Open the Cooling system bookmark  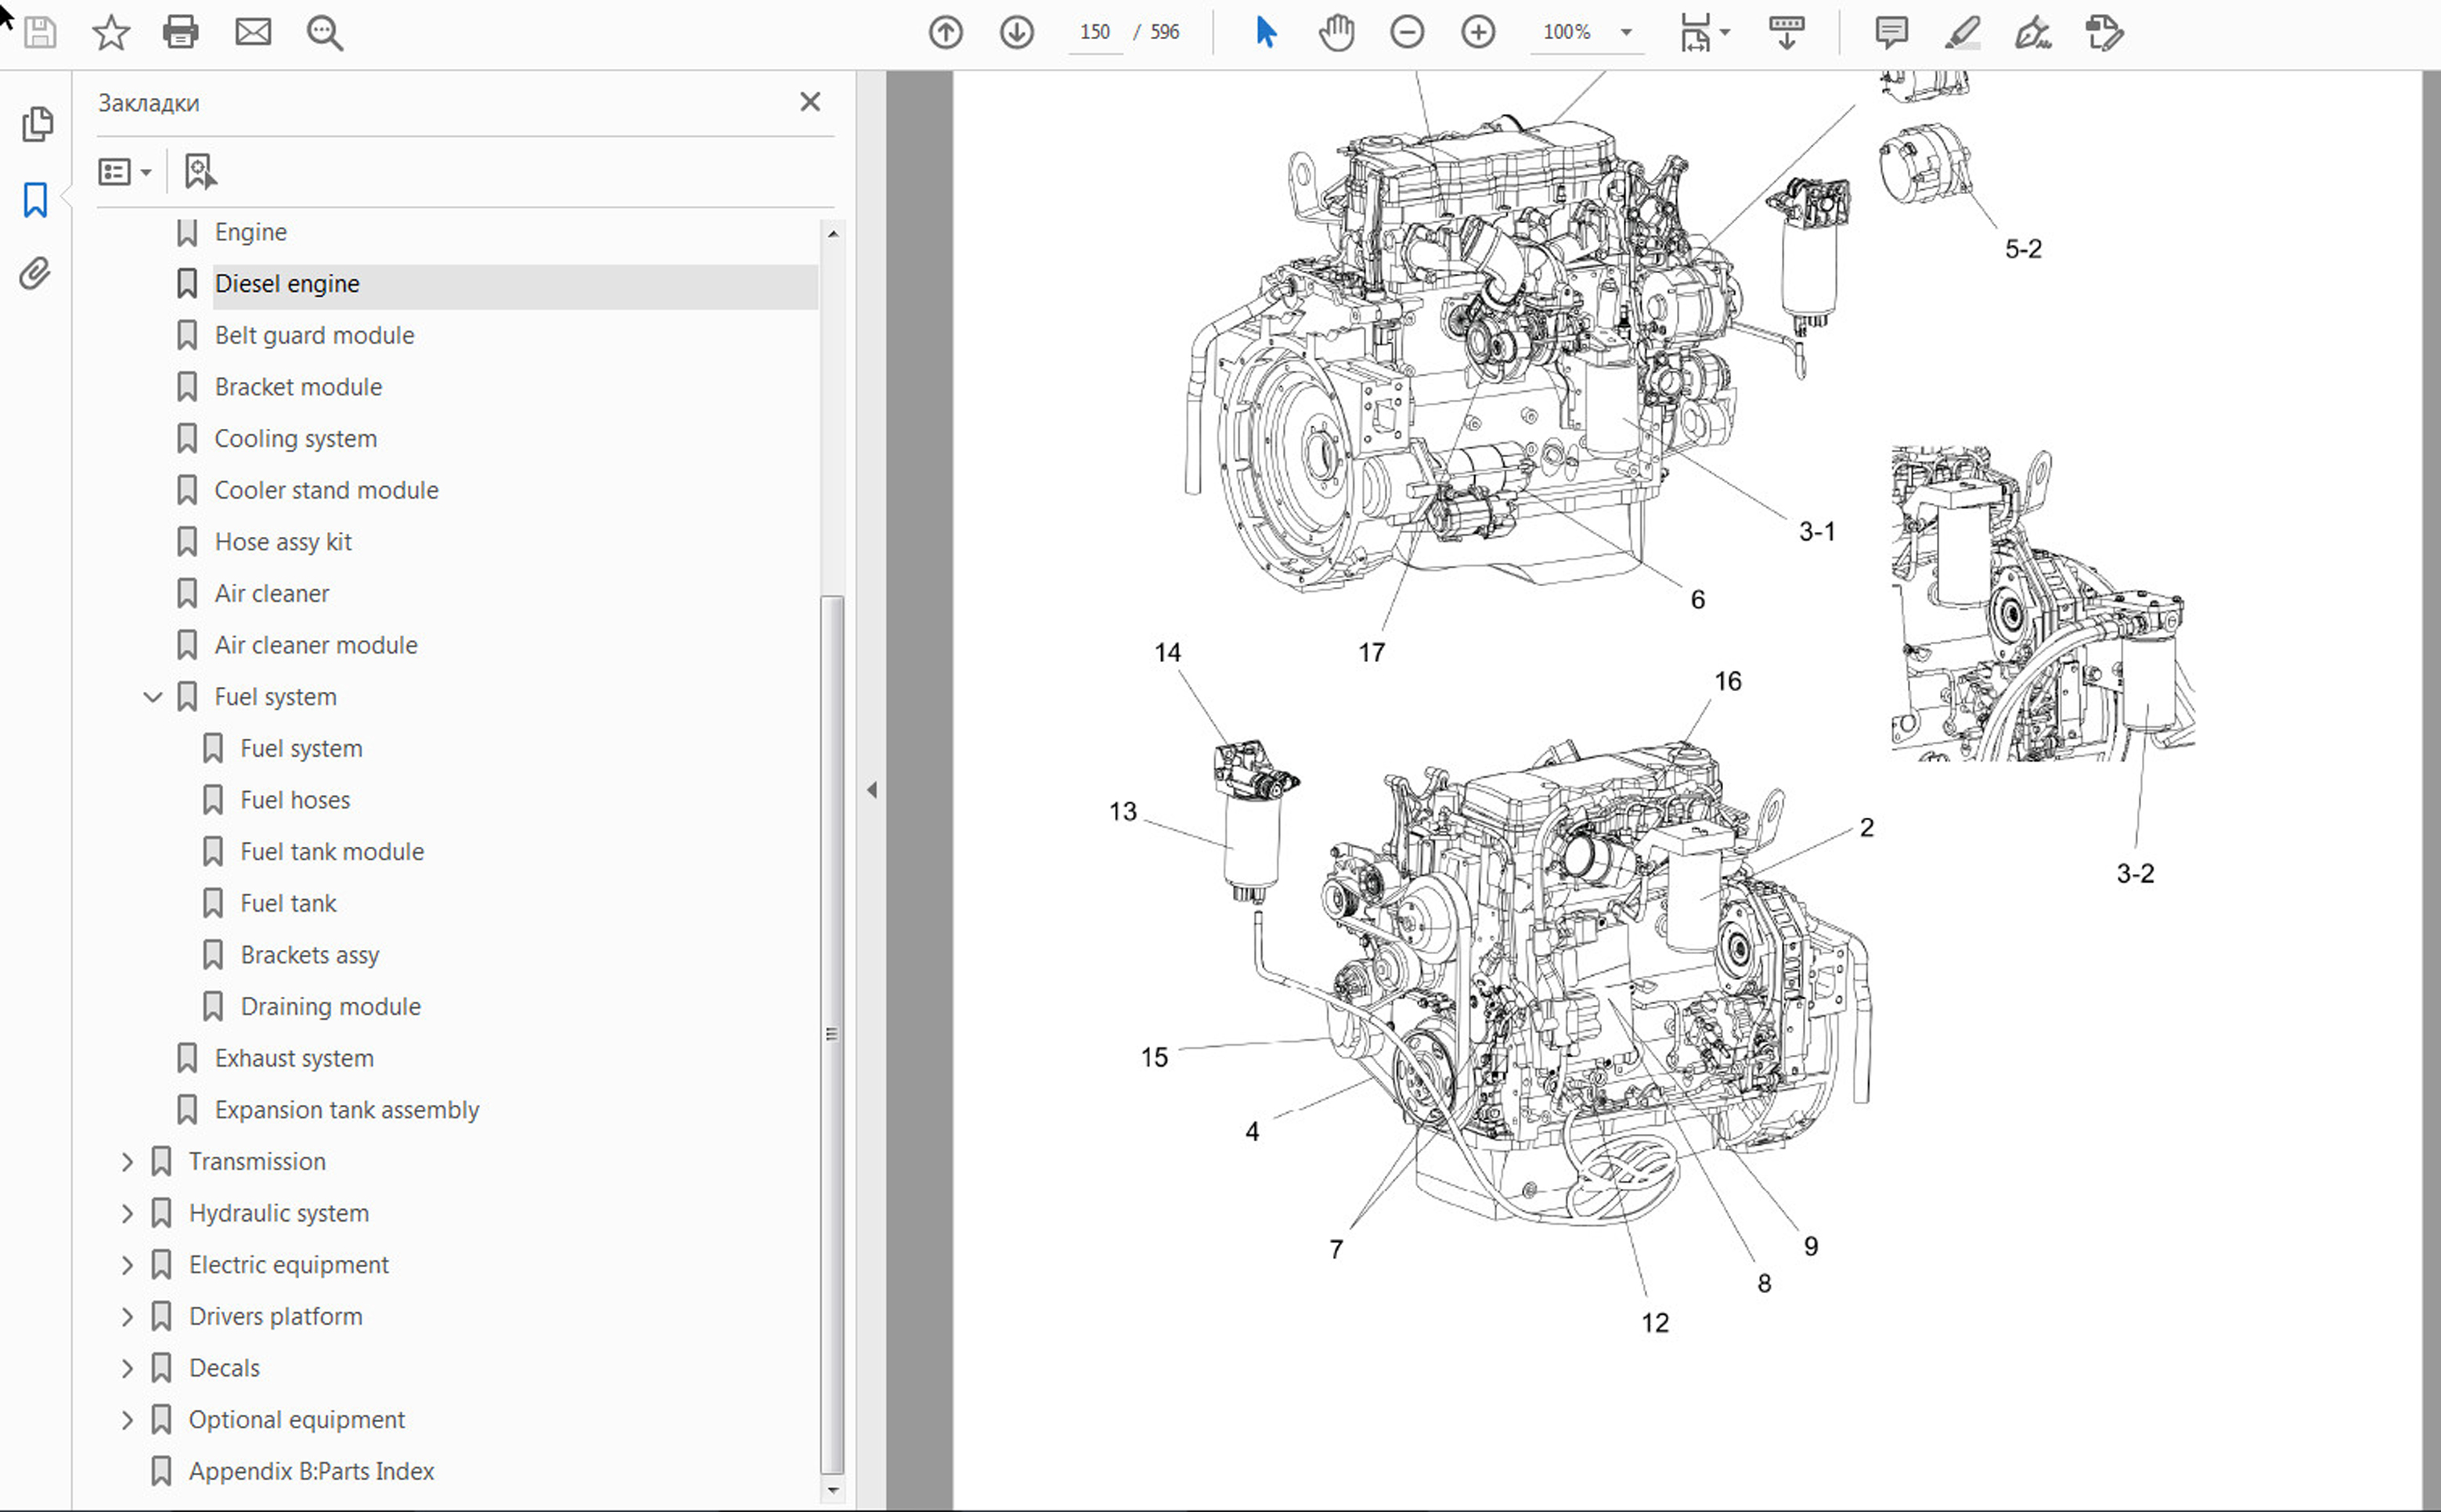click(x=295, y=439)
